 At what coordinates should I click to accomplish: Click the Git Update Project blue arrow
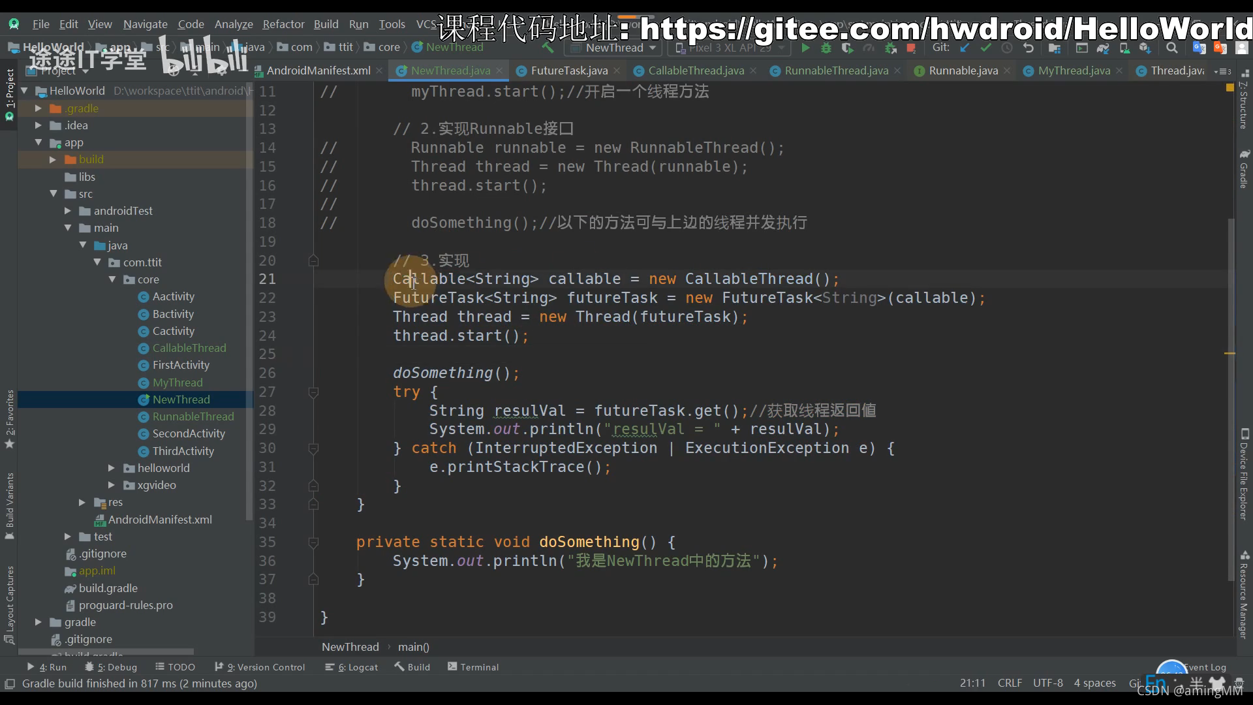(x=965, y=48)
